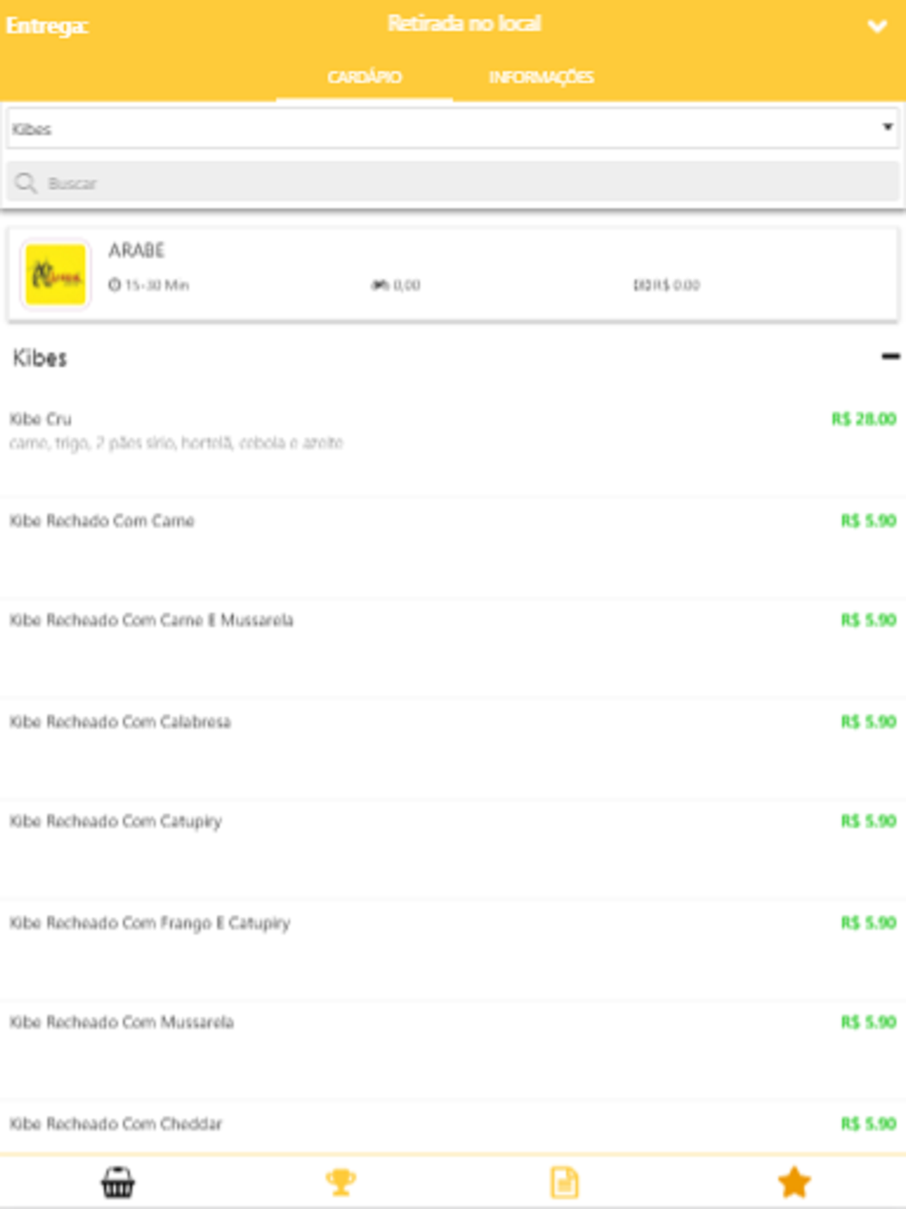906x1209 pixels.
Task: Click the motorcycle delivery fee icon
Action: point(380,285)
